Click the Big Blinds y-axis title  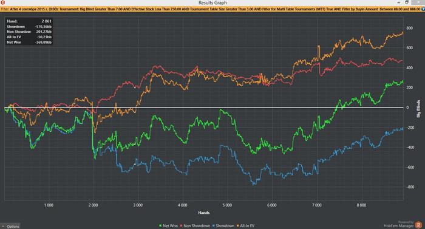tap(418, 109)
